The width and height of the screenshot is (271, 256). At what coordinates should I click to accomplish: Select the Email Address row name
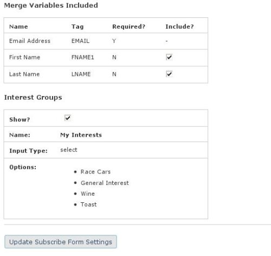(x=30, y=41)
